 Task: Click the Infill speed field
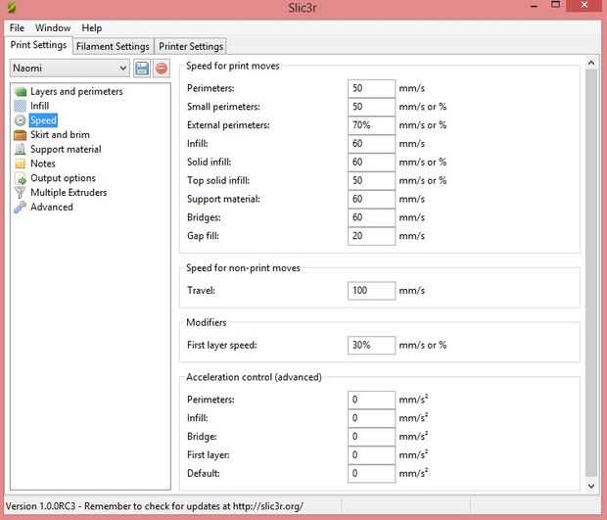(371, 144)
